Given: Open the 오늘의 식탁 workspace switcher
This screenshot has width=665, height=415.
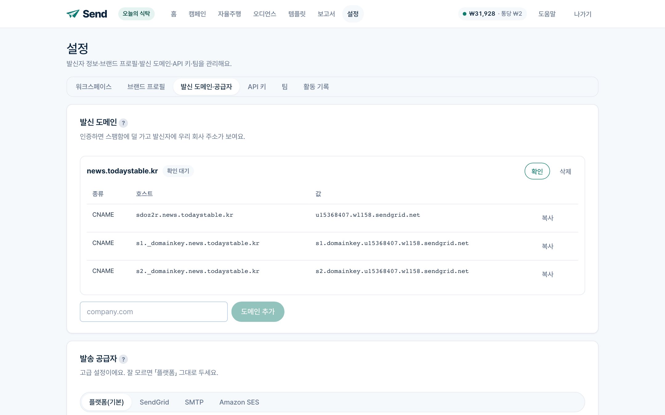Looking at the screenshot, I should (x=136, y=14).
